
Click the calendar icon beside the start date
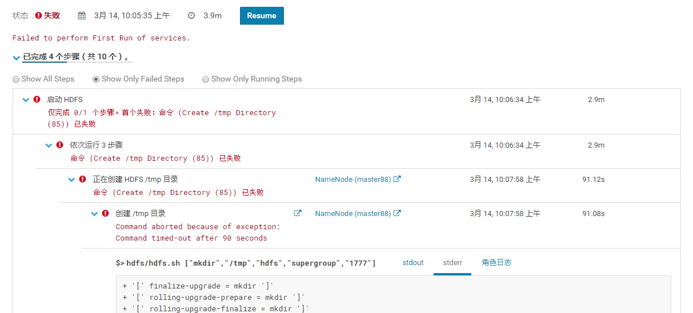[82, 16]
